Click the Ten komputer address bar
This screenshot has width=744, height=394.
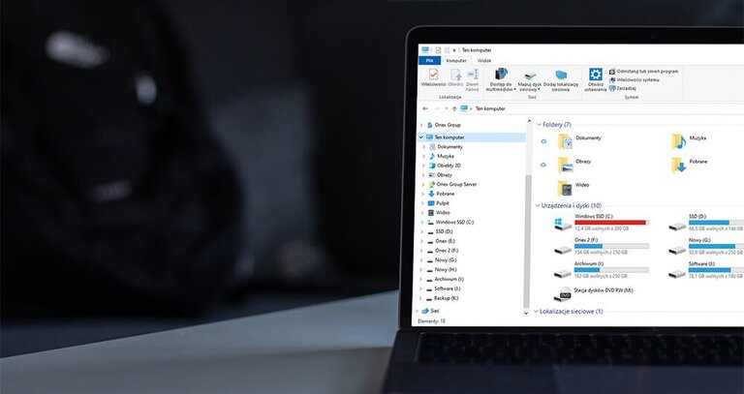coord(602,108)
